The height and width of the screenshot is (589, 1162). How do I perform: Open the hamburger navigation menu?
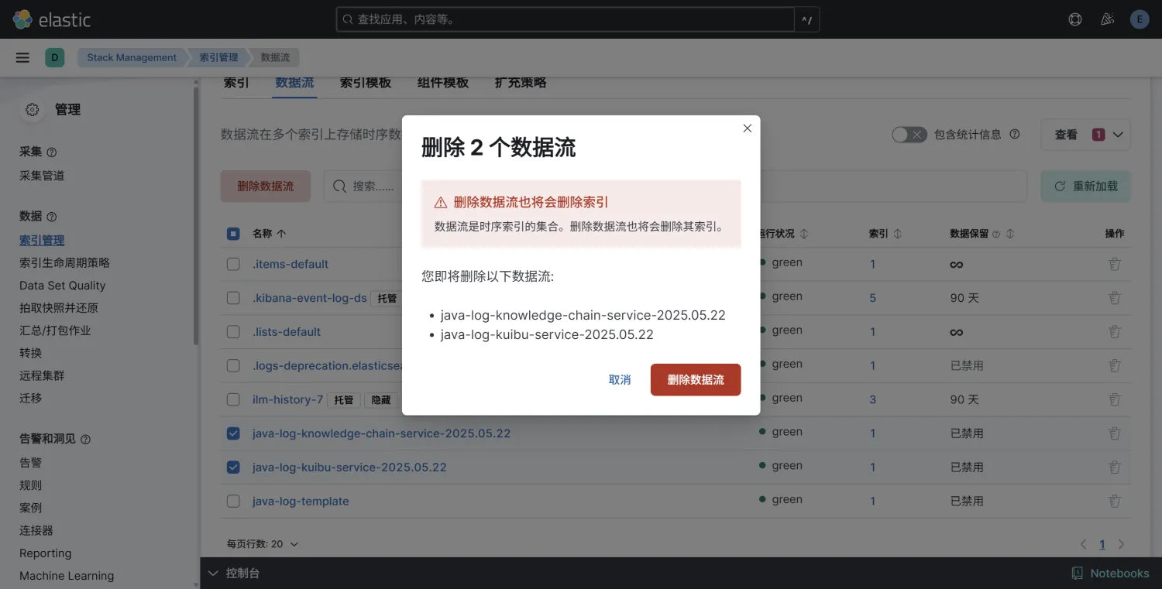pyautogui.click(x=22, y=57)
